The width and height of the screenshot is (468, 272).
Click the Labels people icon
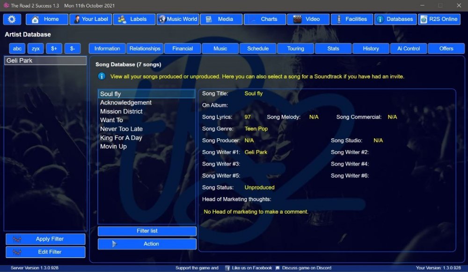pos(122,19)
